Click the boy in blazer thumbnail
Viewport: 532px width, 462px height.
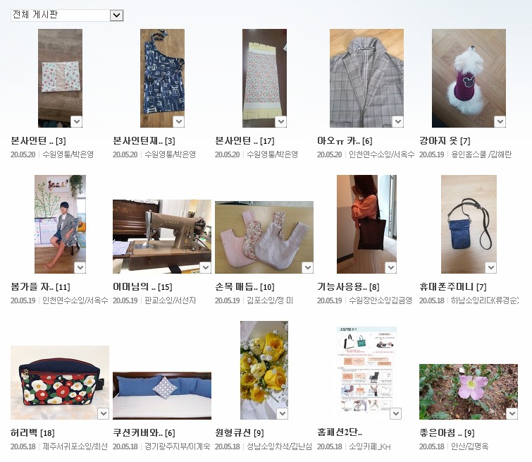point(60,224)
